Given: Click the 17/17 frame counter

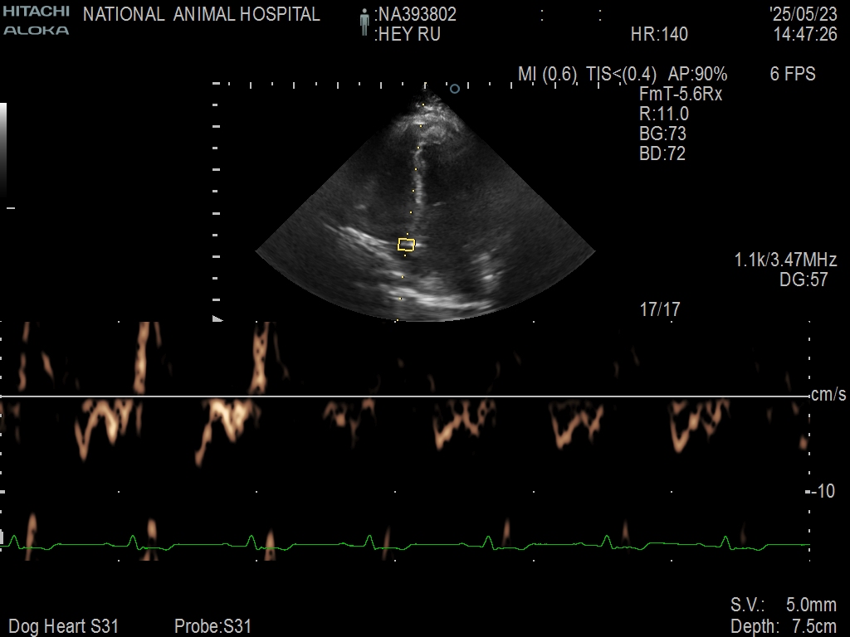Looking at the screenshot, I should click(x=660, y=309).
